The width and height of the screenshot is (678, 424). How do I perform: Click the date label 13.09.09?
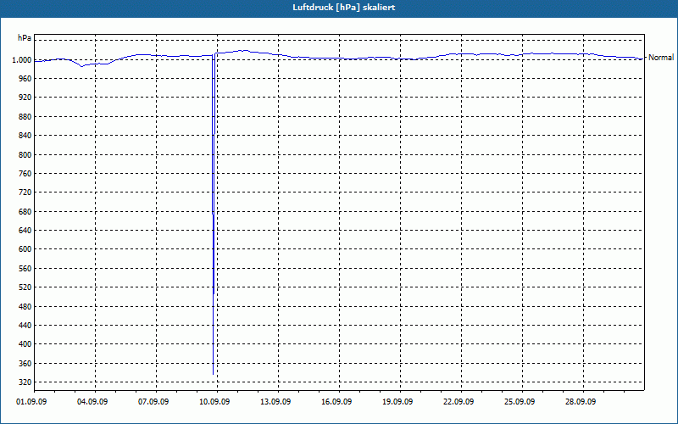(x=275, y=402)
